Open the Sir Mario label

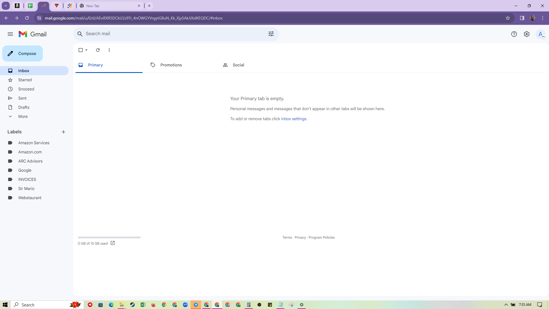click(34, 189)
